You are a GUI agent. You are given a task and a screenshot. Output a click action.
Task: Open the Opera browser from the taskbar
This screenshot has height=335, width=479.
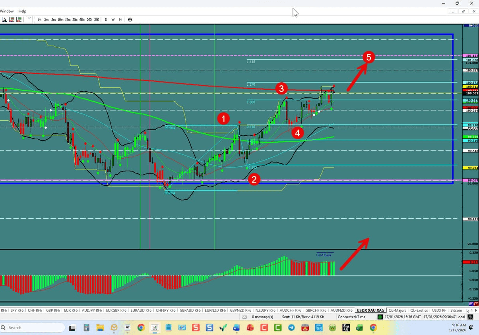(250, 328)
